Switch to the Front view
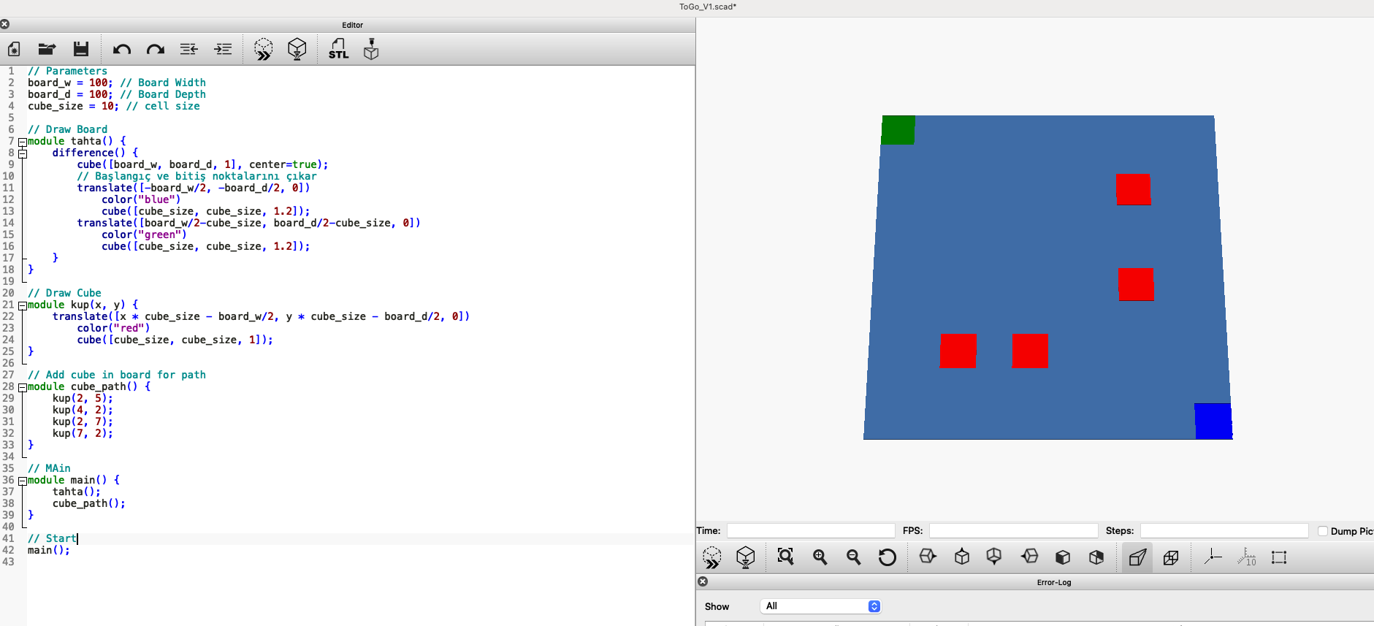Viewport: 1374px width, 626px height. click(x=1063, y=557)
